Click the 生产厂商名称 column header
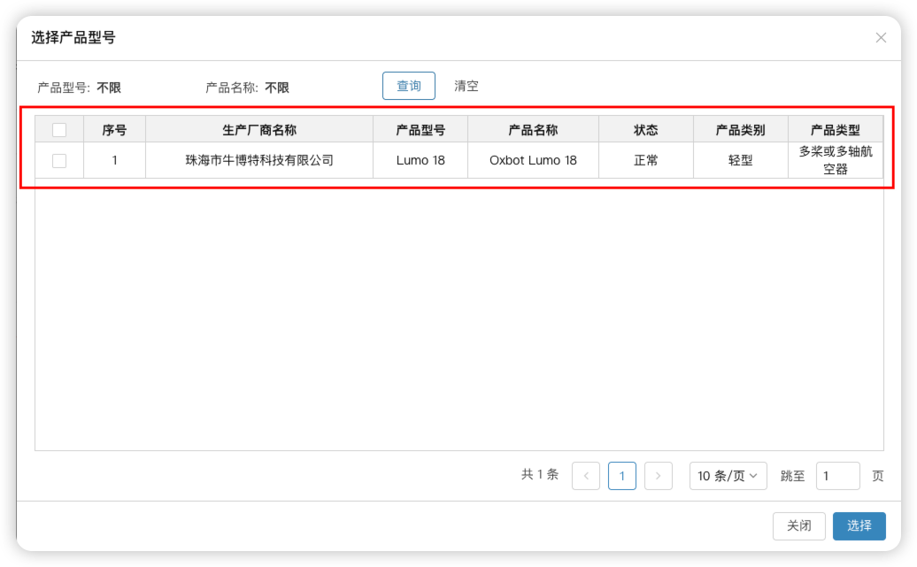This screenshot has height=567, width=917. (x=259, y=130)
